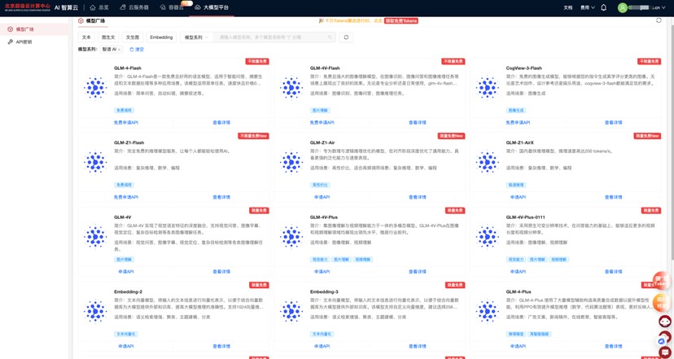
Task: Filter by 图生文 category
Action: 108,37
